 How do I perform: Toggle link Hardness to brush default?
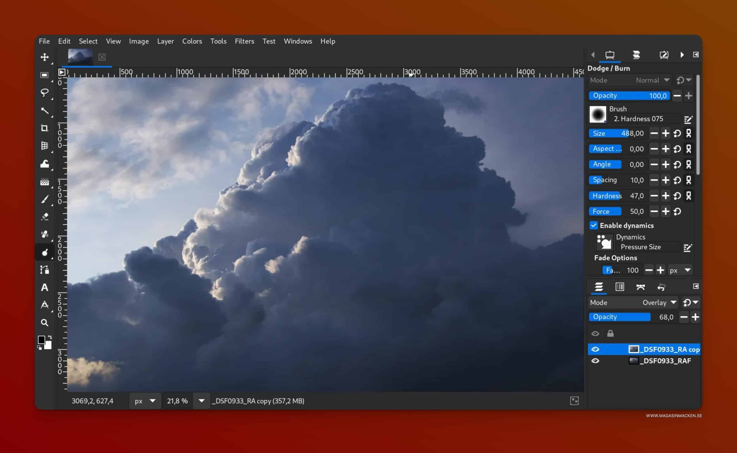[689, 196]
